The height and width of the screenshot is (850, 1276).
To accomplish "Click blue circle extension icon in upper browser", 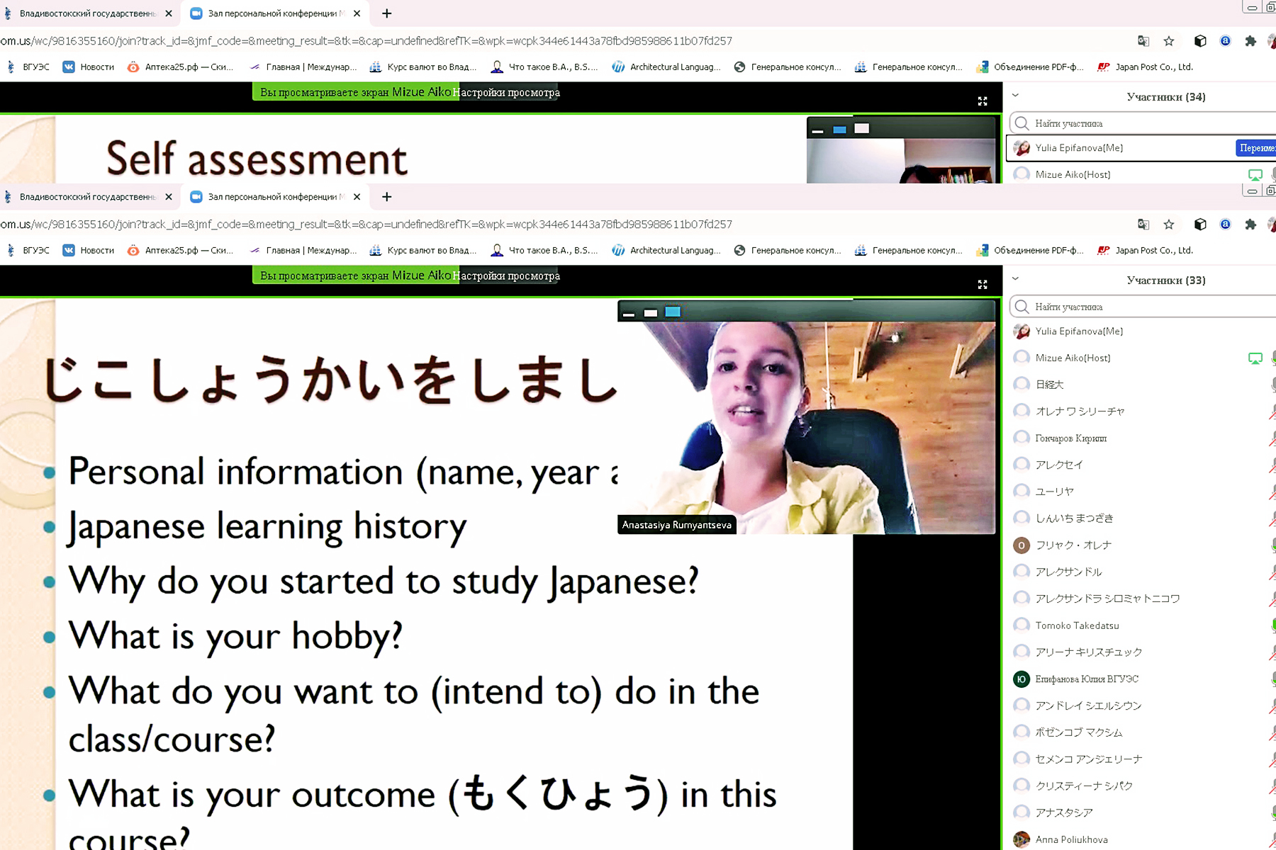I will pyautogui.click(x=1226, y=41).
